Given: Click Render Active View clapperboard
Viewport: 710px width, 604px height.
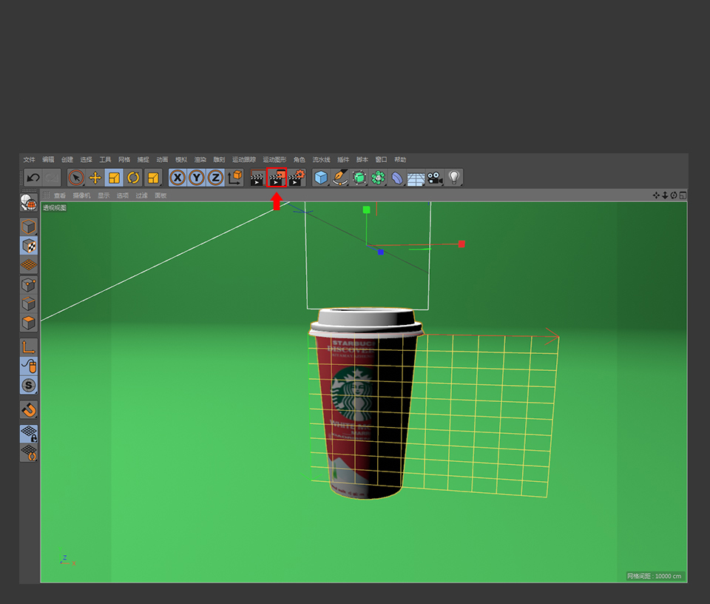Looking at the screenshot, I should [x=257, y=178].
